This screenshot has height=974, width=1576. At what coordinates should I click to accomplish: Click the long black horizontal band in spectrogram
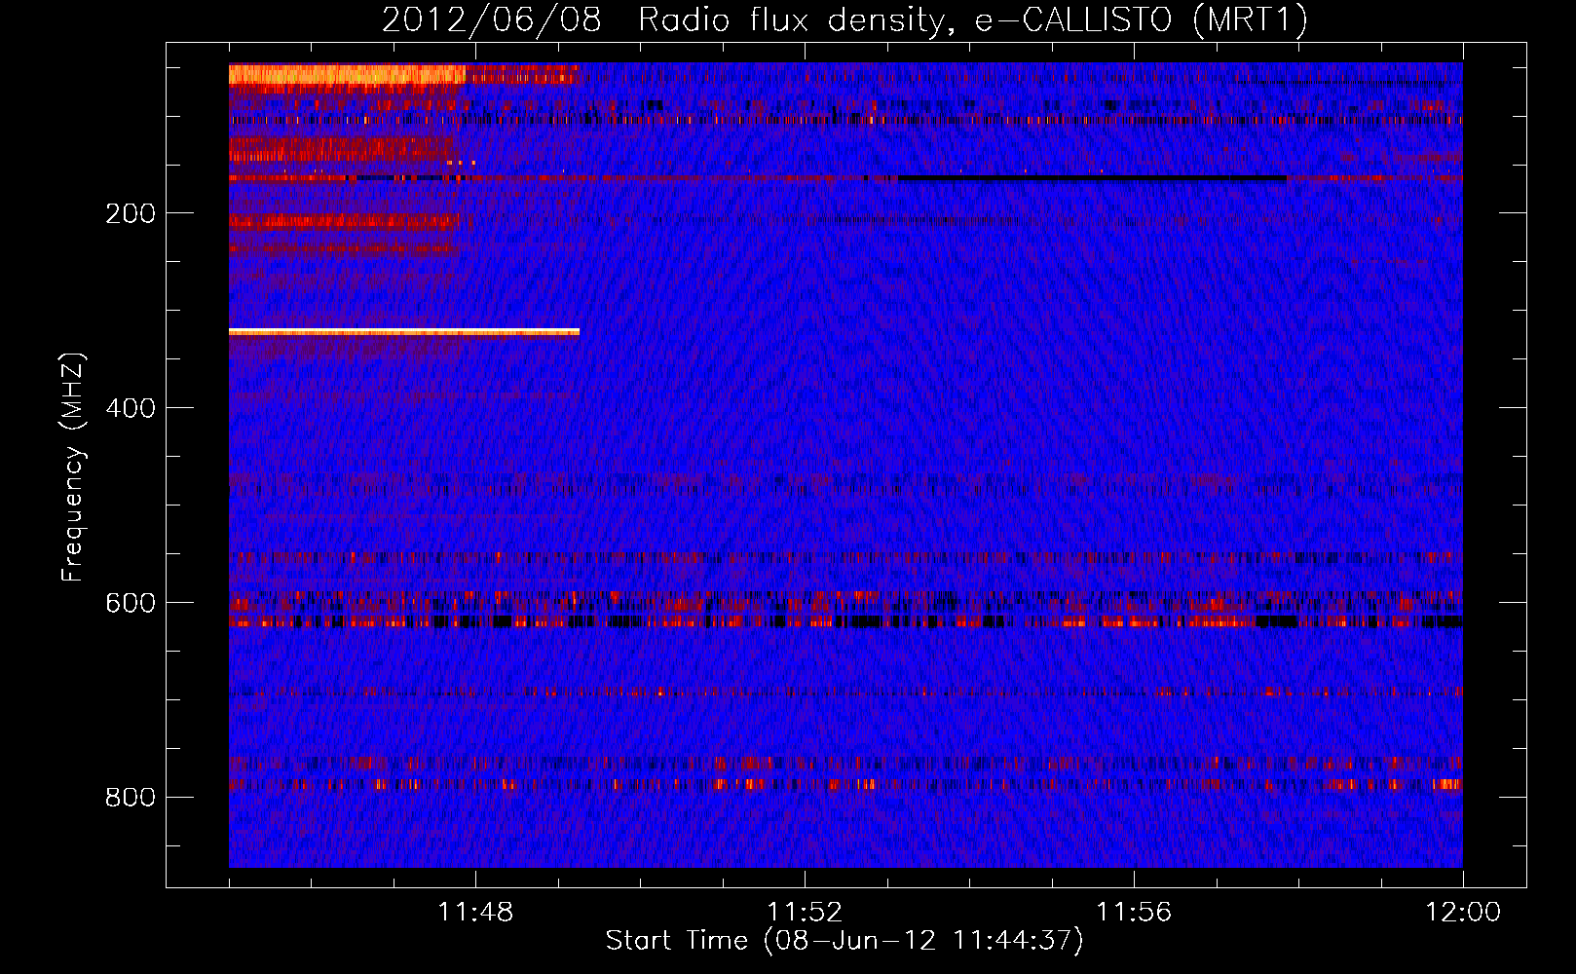(1091, 178)
